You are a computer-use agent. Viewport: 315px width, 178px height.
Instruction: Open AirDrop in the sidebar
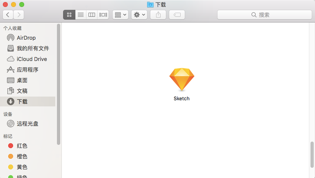pos(28,38)
